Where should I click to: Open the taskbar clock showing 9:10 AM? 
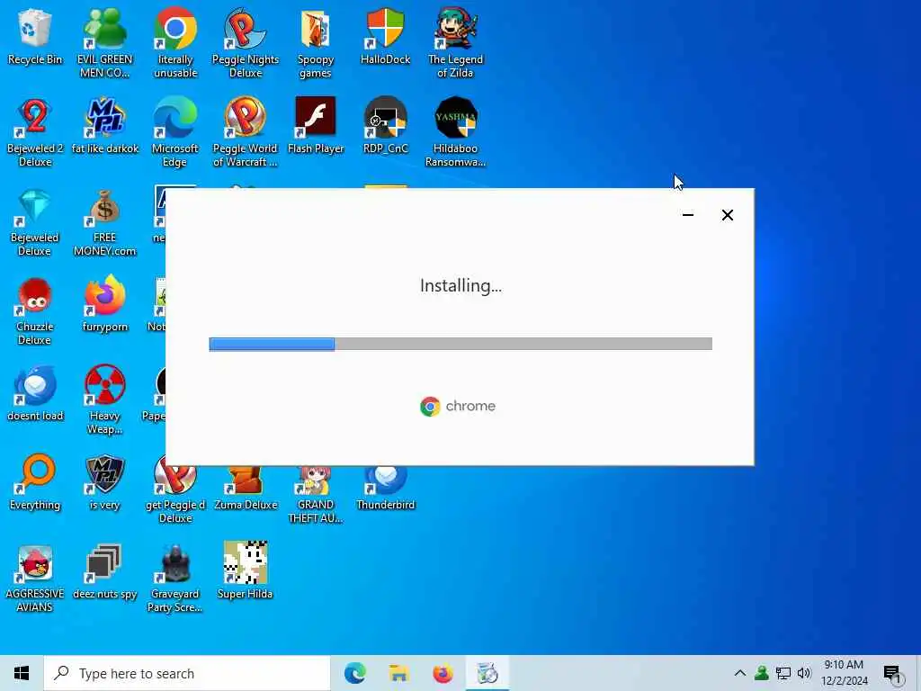[x=844, y=673]
